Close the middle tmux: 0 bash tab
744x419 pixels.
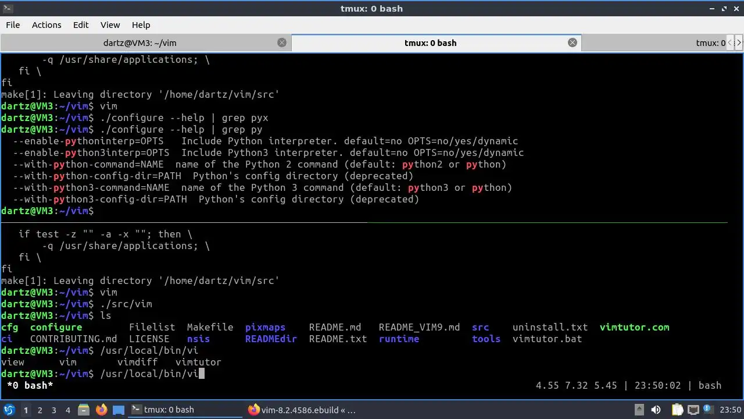573,42
